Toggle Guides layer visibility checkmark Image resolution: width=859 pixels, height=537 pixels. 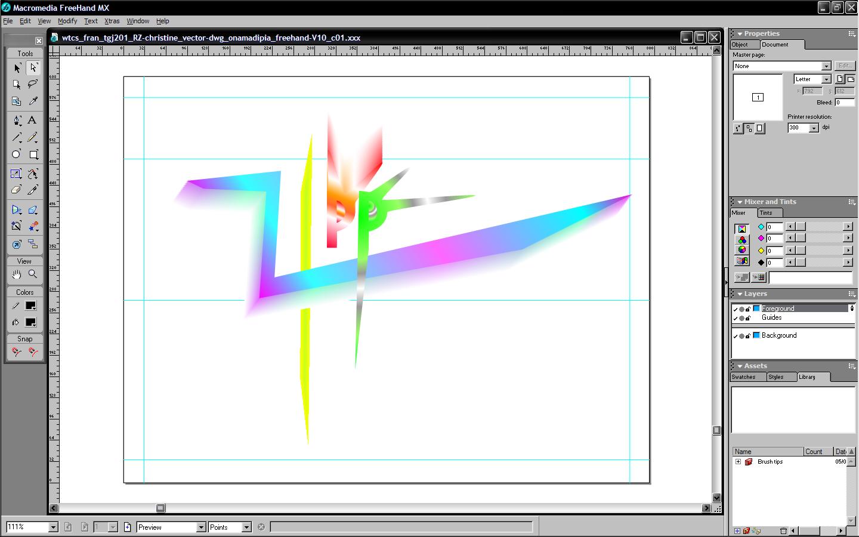736,318
